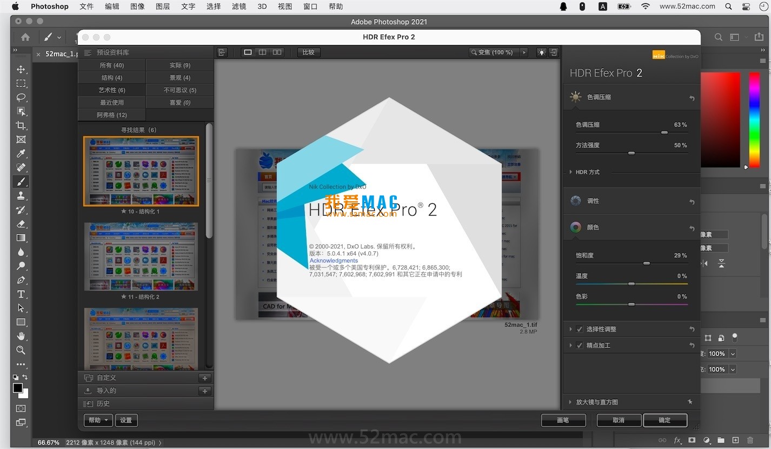Click the hide right panel icon
The height and width of the screenshot is (449, 771).
[x=554, y=52]
